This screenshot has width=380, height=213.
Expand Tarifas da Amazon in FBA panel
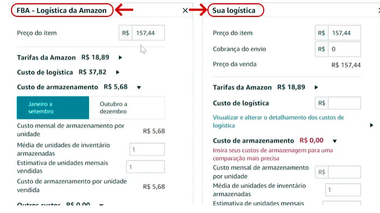pyautogui.click(x=120, y=58)
